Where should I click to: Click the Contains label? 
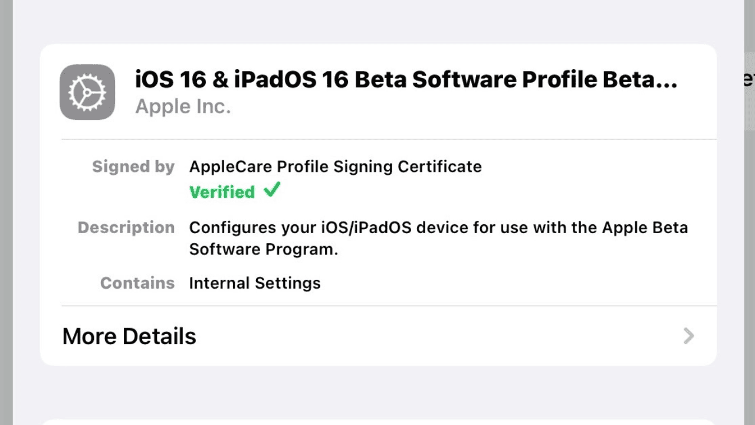point(137,283)
